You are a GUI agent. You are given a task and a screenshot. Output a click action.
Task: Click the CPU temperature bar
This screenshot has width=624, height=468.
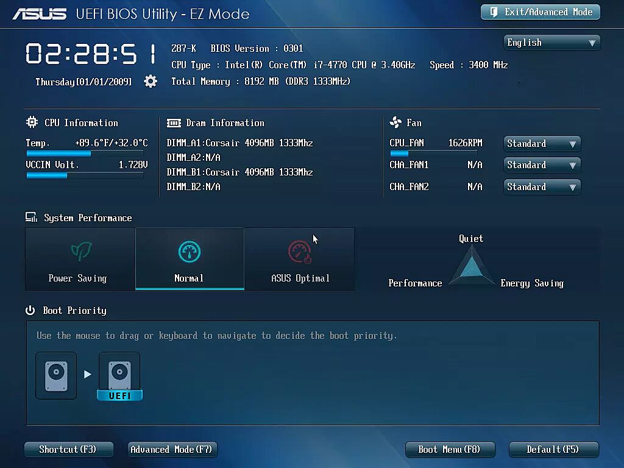[85, 154]
